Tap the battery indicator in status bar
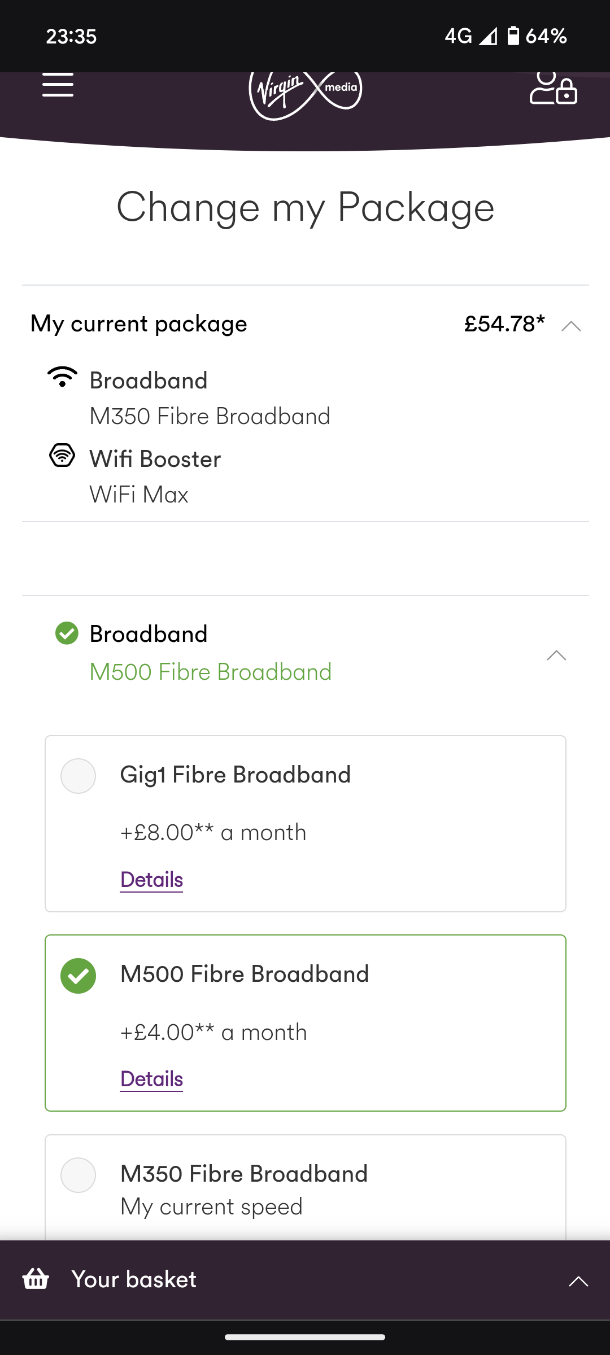Image resolution: width=610 pixels, height=1355 pixels. click(513, 36)
